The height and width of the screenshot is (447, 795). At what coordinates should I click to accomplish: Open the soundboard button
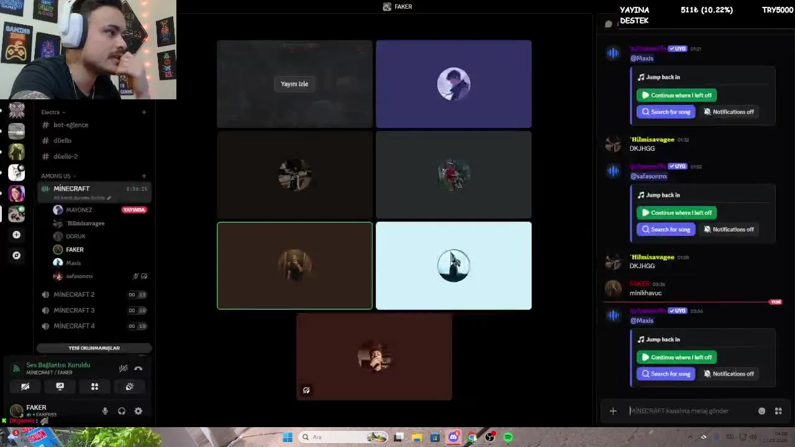[130, 386]
